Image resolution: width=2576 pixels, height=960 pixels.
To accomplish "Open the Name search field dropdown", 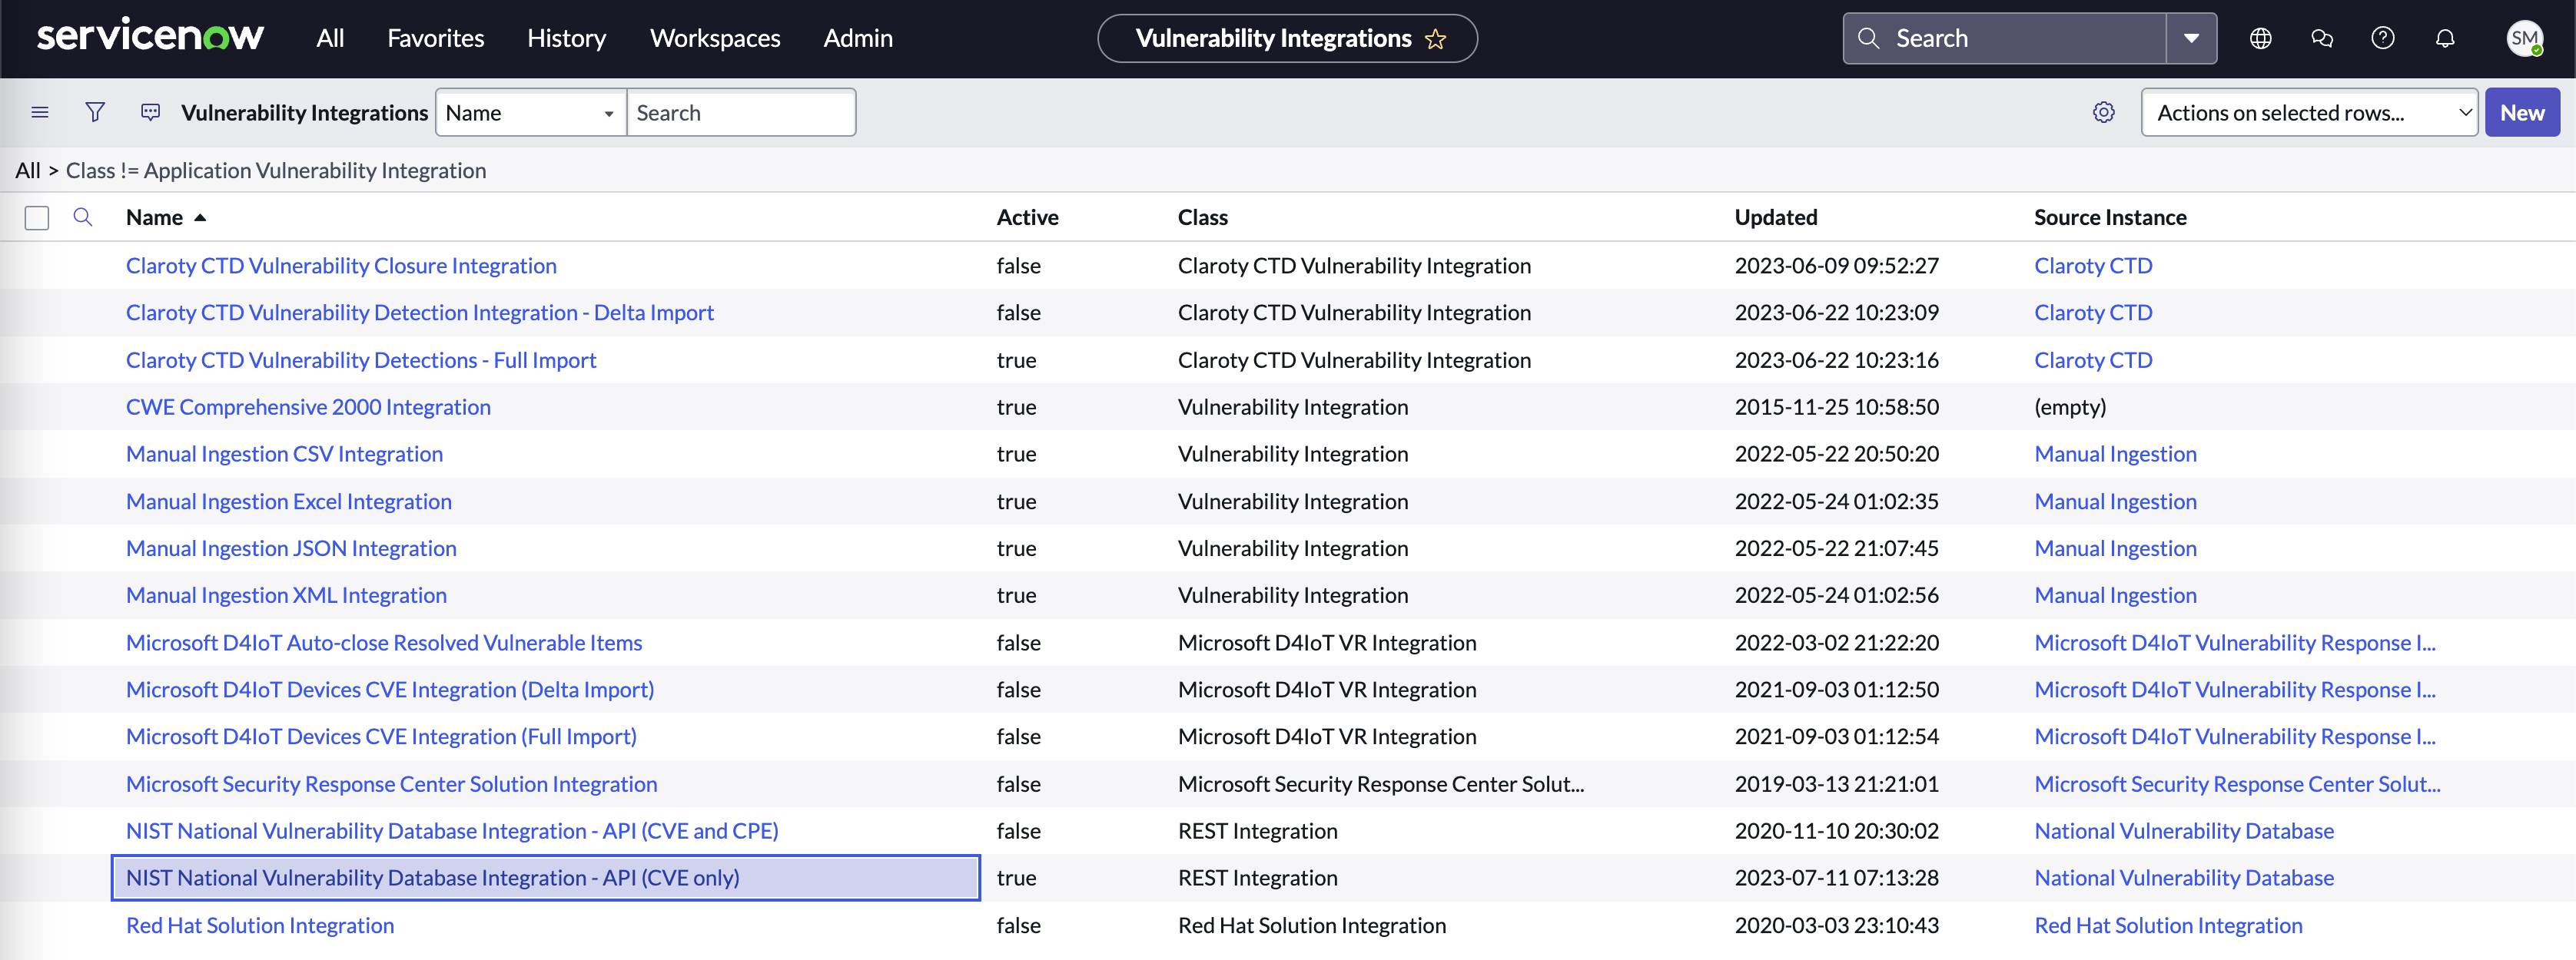I will 531,112.
